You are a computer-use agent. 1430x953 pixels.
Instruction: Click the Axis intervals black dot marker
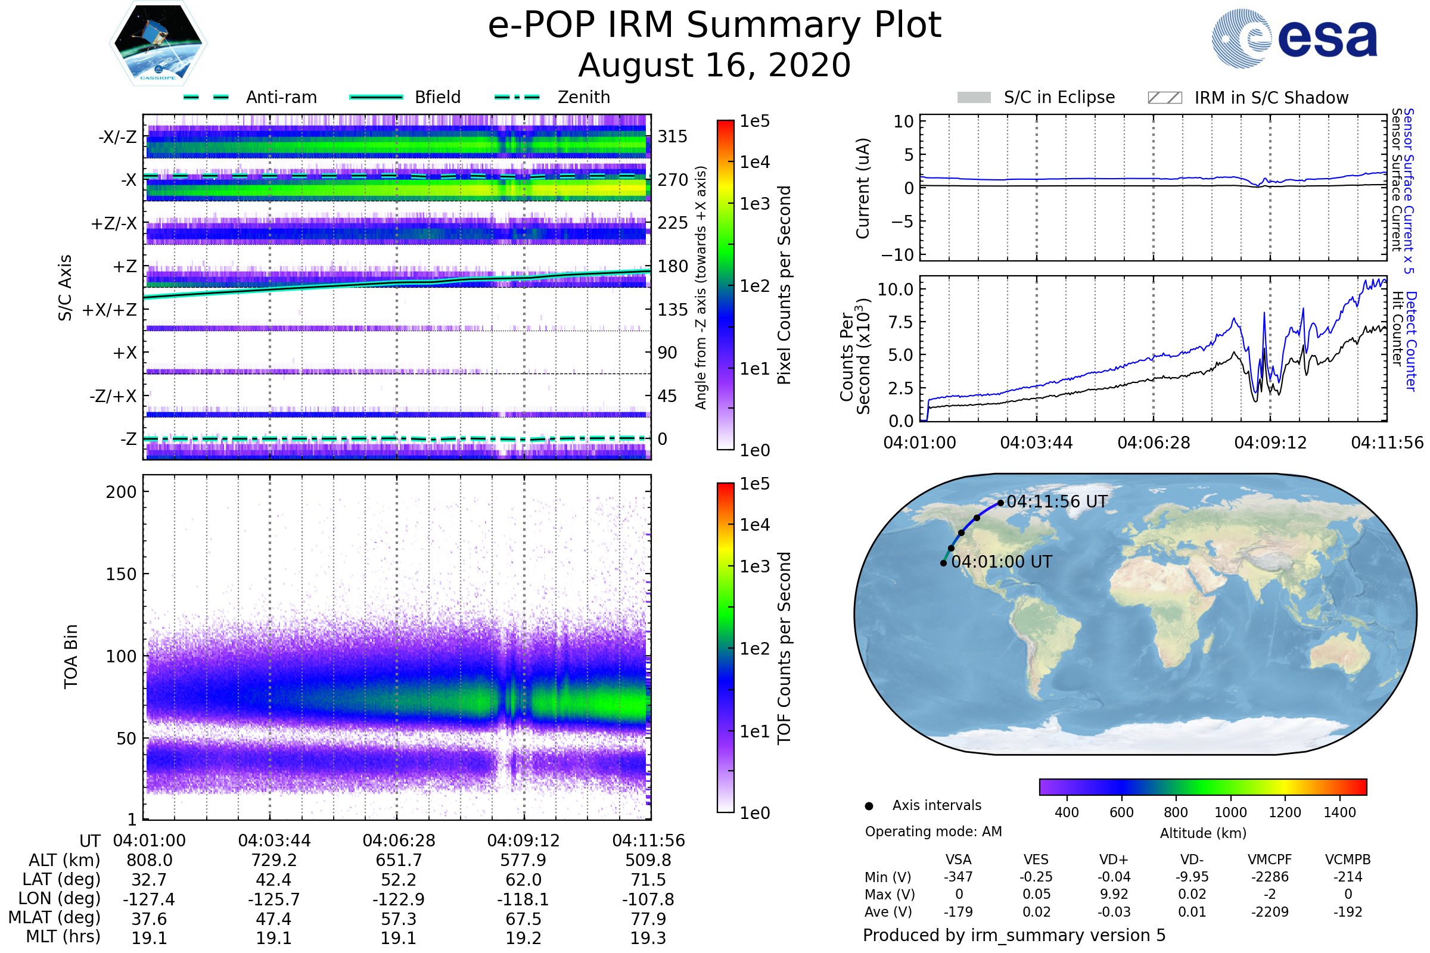(869, 806)
